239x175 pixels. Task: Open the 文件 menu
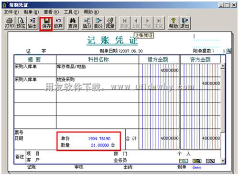11,12
